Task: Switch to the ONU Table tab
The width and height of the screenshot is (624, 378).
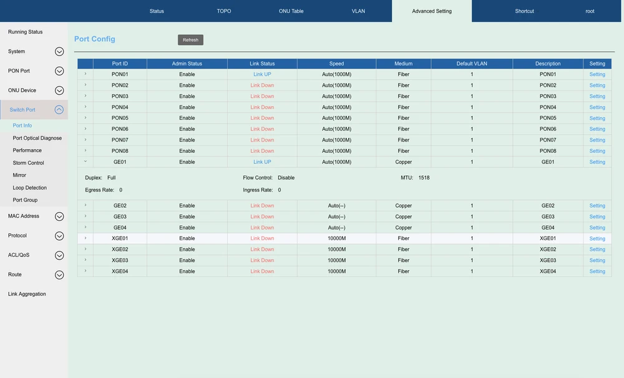Action: tap(291, 11)
